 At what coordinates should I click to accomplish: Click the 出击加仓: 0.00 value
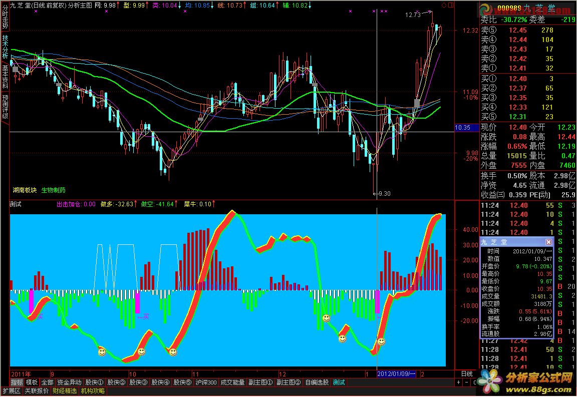[x=76, y=204]
